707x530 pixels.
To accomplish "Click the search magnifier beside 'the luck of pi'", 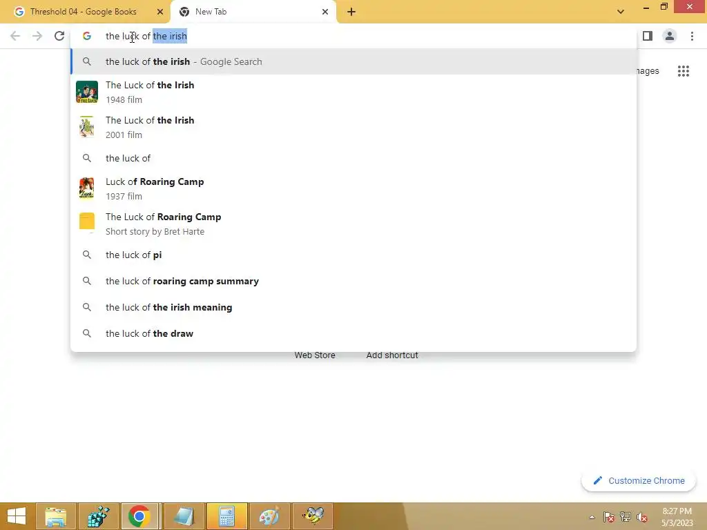I will pos(87,255).
